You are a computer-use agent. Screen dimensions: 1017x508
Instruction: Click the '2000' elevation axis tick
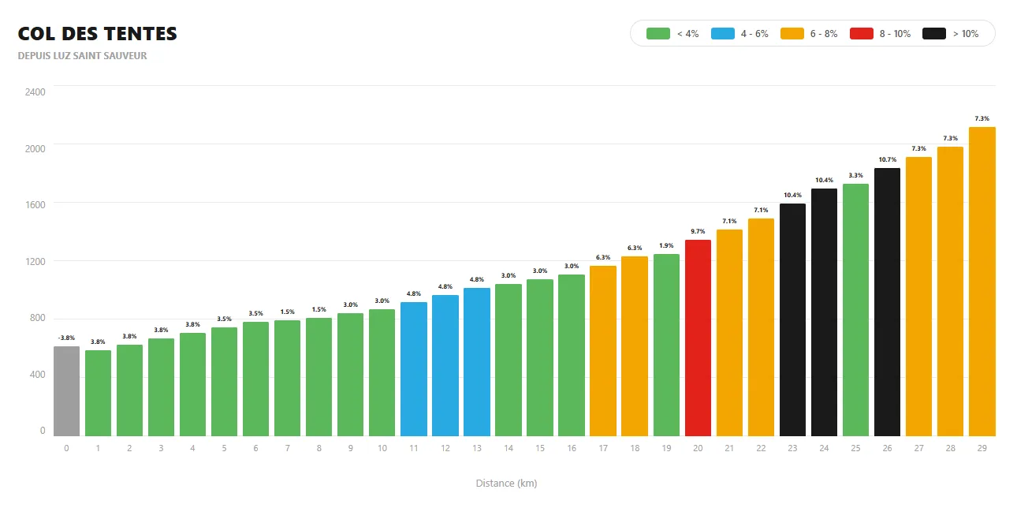pyautogui.click(x=35, y=148)
